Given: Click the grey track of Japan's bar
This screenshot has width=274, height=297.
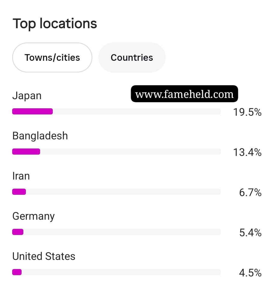Looking at the screenshot, I should (x=137, y=111).
